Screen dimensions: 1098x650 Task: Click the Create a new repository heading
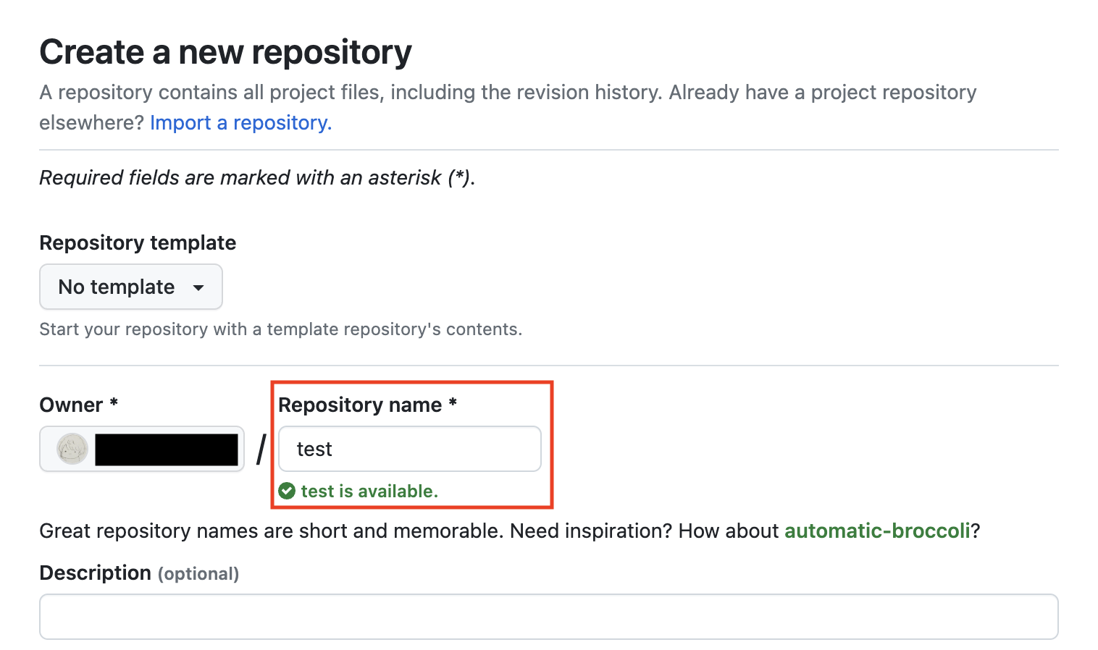coord(225,52)
